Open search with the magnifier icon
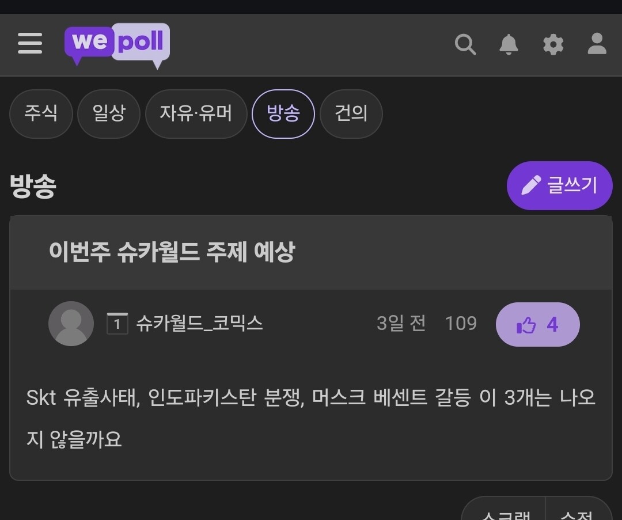The height and width of the screenshot is (520, 622). pyautogui.click(x=465, y=44)
